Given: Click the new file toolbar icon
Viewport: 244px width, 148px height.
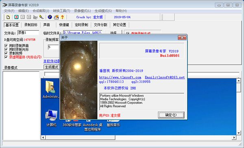Looking at the screenshot, I should (x=8, y=17).
